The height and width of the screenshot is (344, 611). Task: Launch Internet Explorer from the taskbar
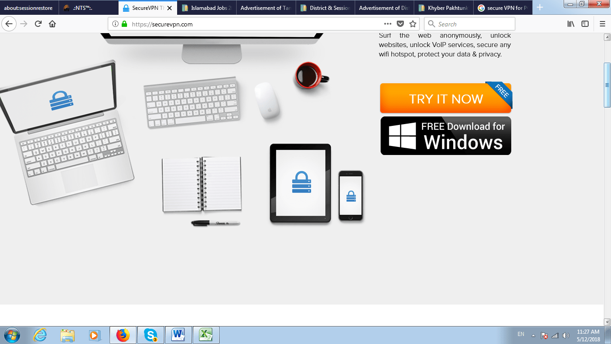point(40,335)
